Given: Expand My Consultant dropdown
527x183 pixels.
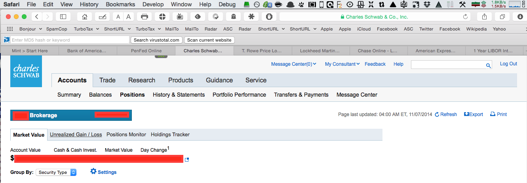Looking at the screenshot, I should coord(342,64).
